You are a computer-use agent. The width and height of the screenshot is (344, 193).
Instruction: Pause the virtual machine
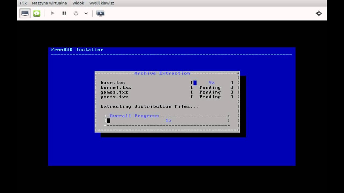point(64,13)
